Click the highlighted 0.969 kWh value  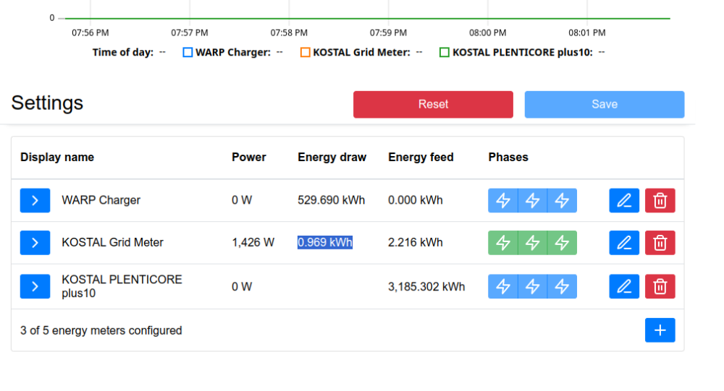pos(325,243)
